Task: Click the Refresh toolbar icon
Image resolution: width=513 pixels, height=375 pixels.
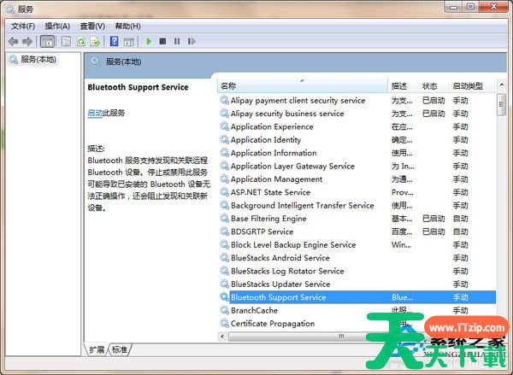Action: click(81, 41)
